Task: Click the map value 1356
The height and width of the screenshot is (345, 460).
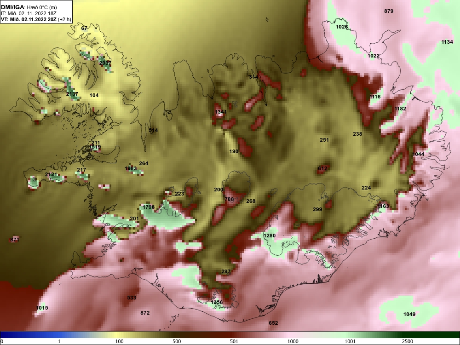Action: click(x=217, y=303)
